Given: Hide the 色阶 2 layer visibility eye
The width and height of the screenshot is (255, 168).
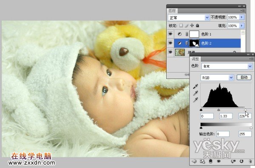Looking at the screenshot, I should pos(170,43).
